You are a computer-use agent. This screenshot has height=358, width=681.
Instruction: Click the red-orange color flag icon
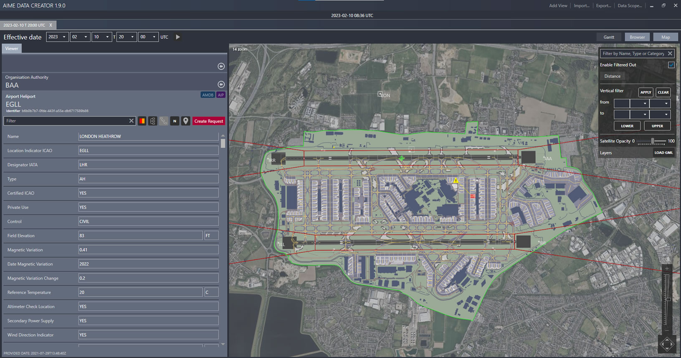(142, 121)
